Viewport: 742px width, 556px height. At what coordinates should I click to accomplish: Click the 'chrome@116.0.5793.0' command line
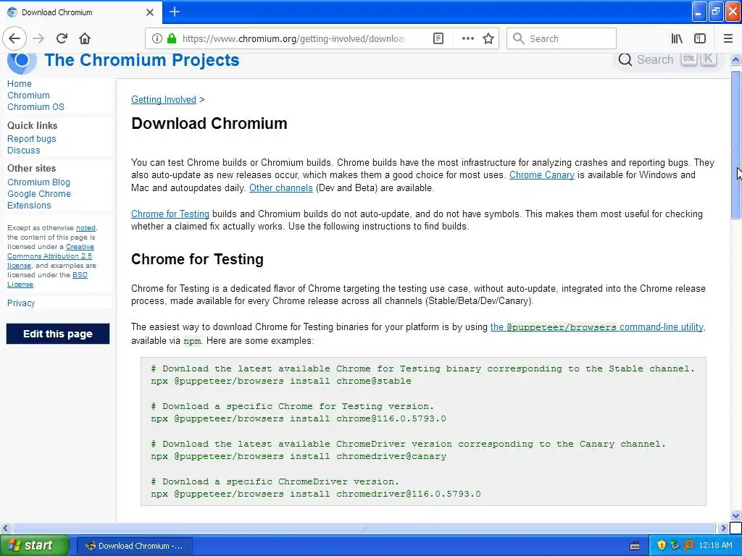[299, 419]
